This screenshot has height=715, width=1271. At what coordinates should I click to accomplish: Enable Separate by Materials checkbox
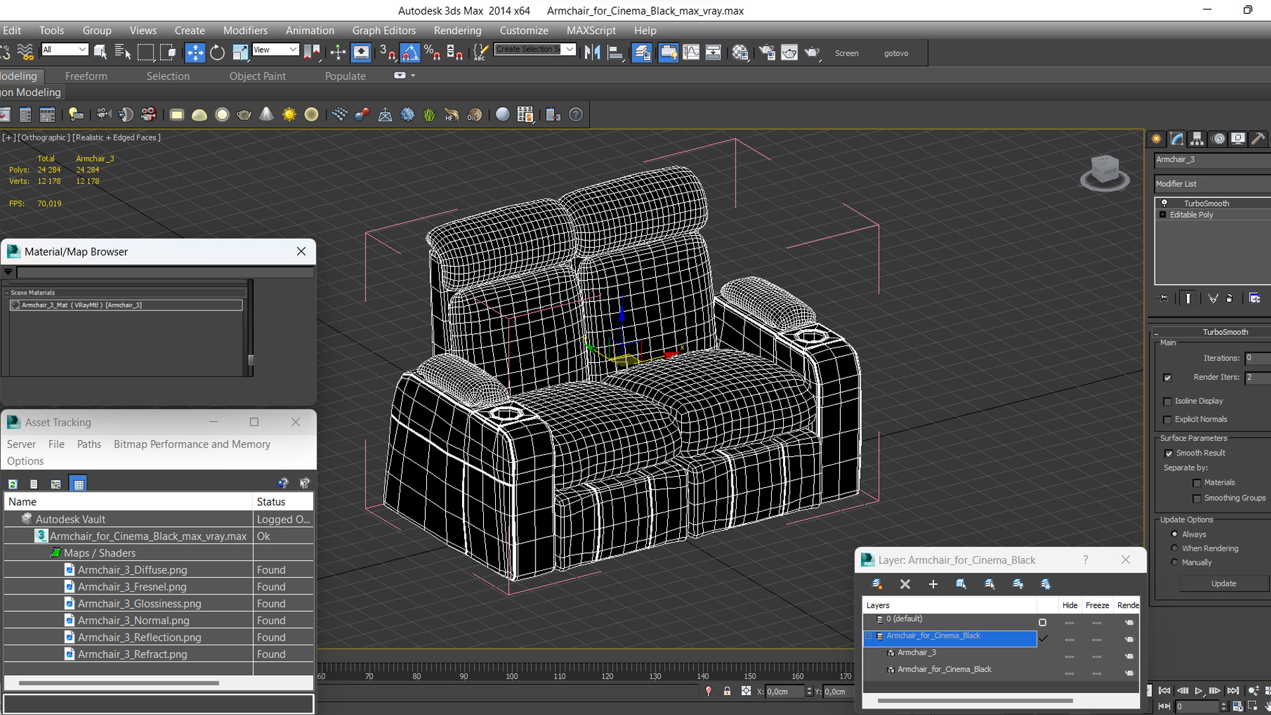1197,483
